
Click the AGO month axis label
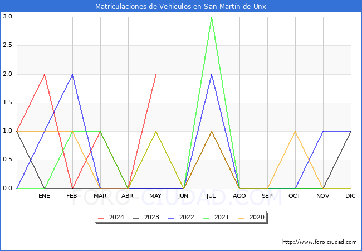click(x=239, y=196)
